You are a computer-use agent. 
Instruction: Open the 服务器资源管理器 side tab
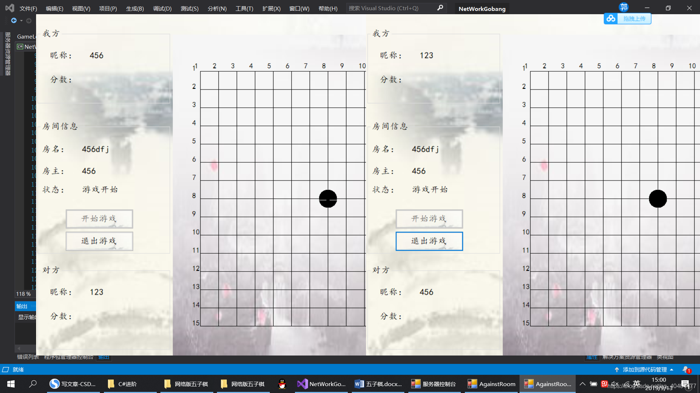coord(7,54)
